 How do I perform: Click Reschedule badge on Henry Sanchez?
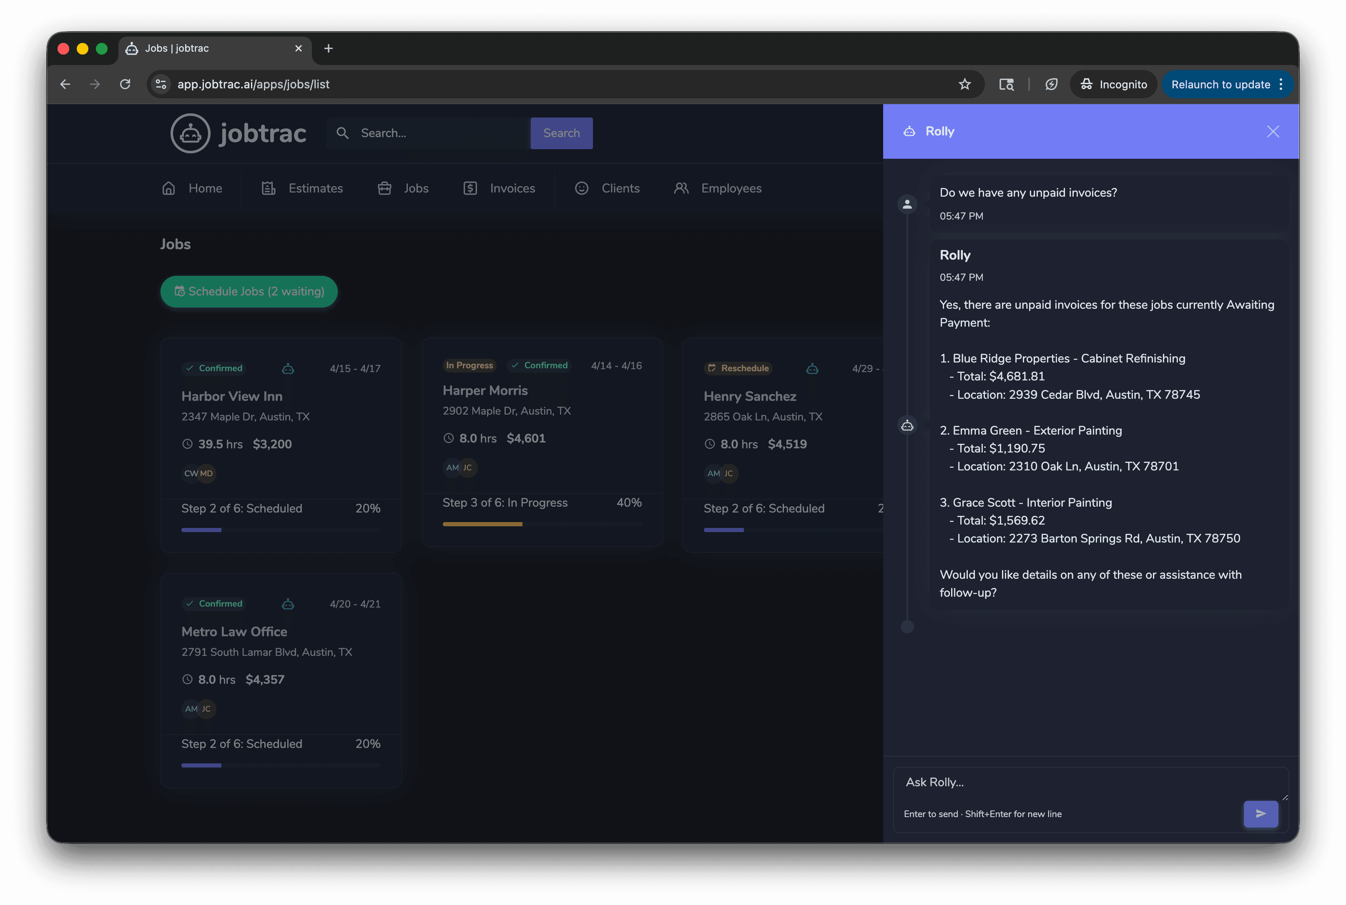(x=737, y=368)
